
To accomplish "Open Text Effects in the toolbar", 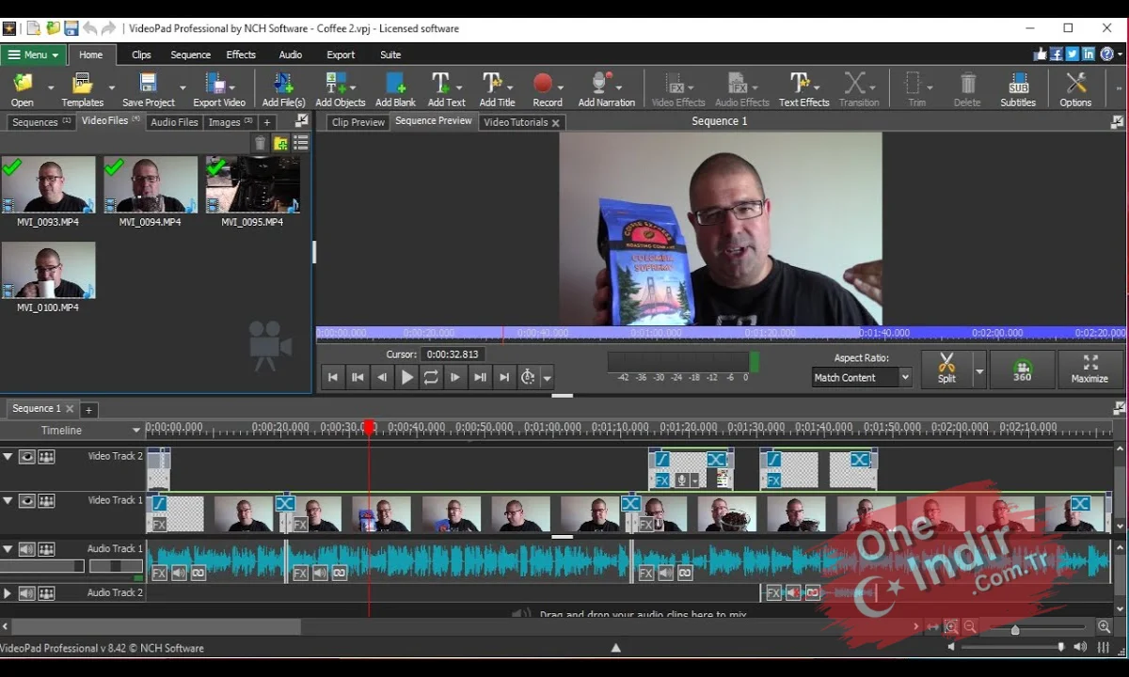I will click(x=803, y=90).
